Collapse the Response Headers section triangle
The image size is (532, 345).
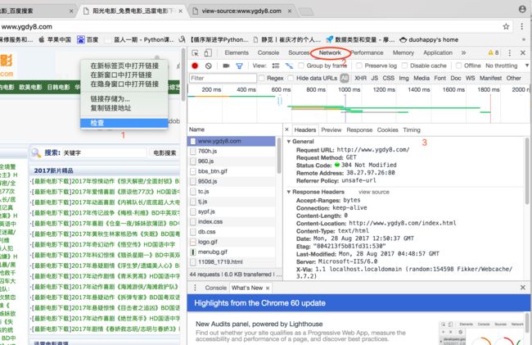(x=289, y=192)
